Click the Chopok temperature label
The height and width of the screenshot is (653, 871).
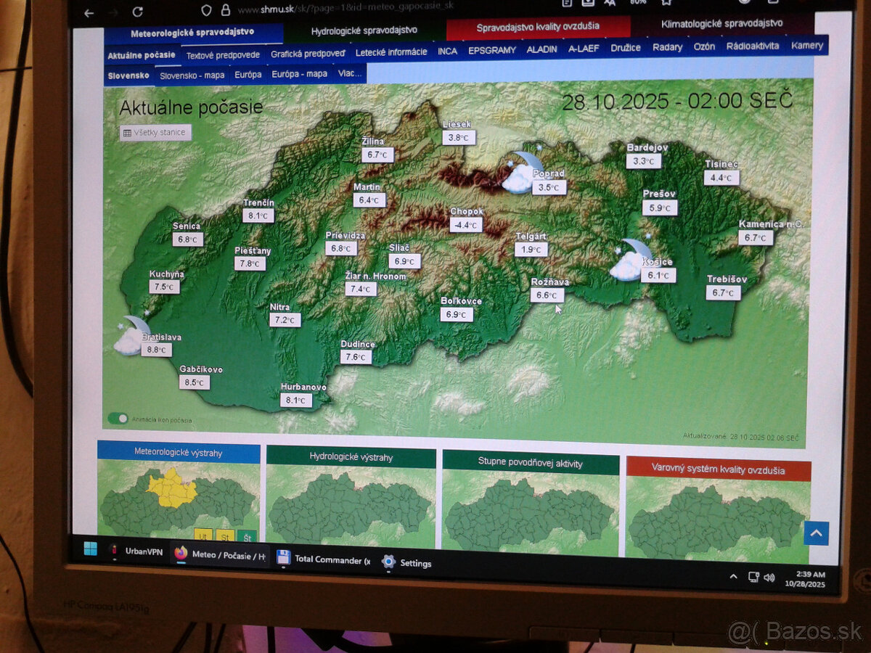pos(465,225)
